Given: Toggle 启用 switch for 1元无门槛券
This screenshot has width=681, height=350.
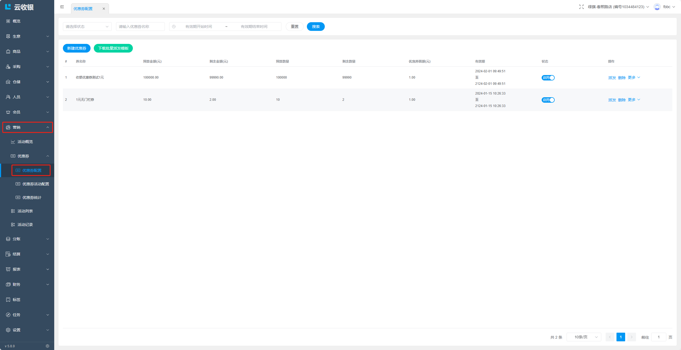Looking at the screenshot, I should [x=548, y=100].
